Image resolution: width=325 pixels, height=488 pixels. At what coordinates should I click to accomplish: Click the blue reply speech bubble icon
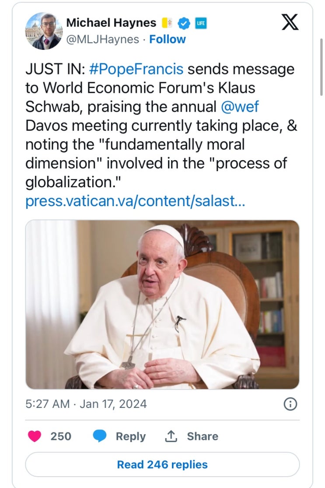pyautogui.click(x=100, y=436)
